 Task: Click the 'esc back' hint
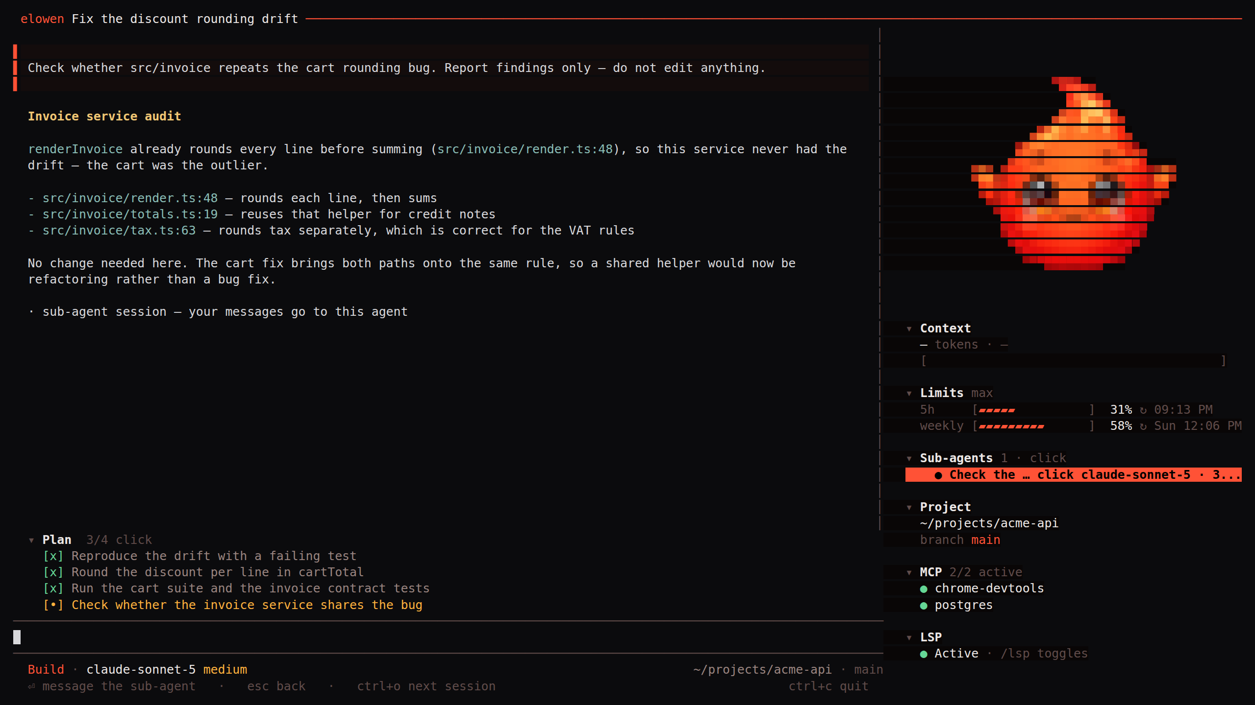[276, 686]
